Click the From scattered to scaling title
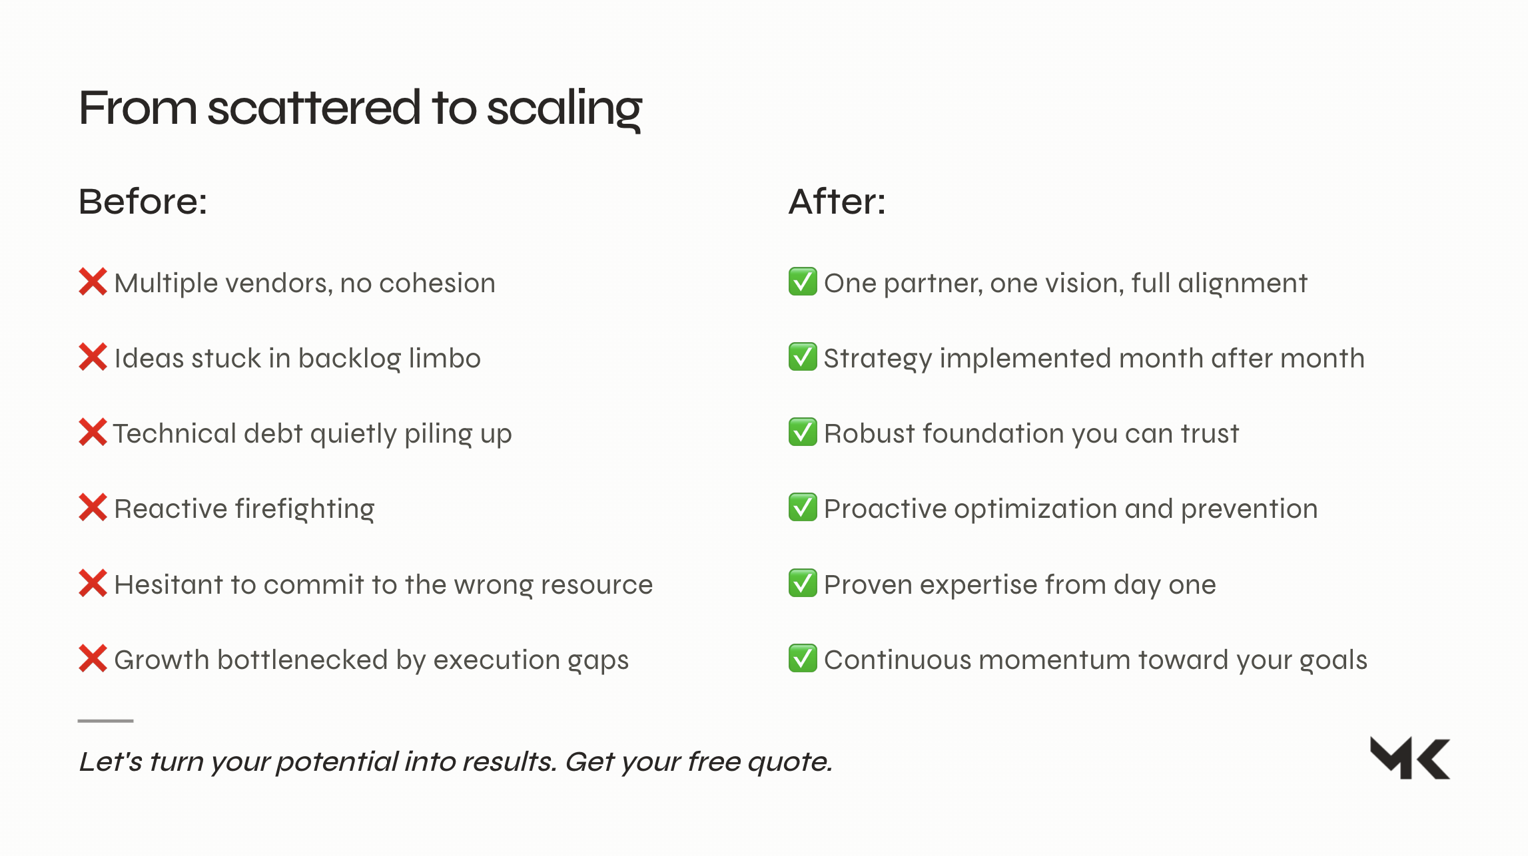The height and width of the screenshot is (856, 1528). [360, 108]
